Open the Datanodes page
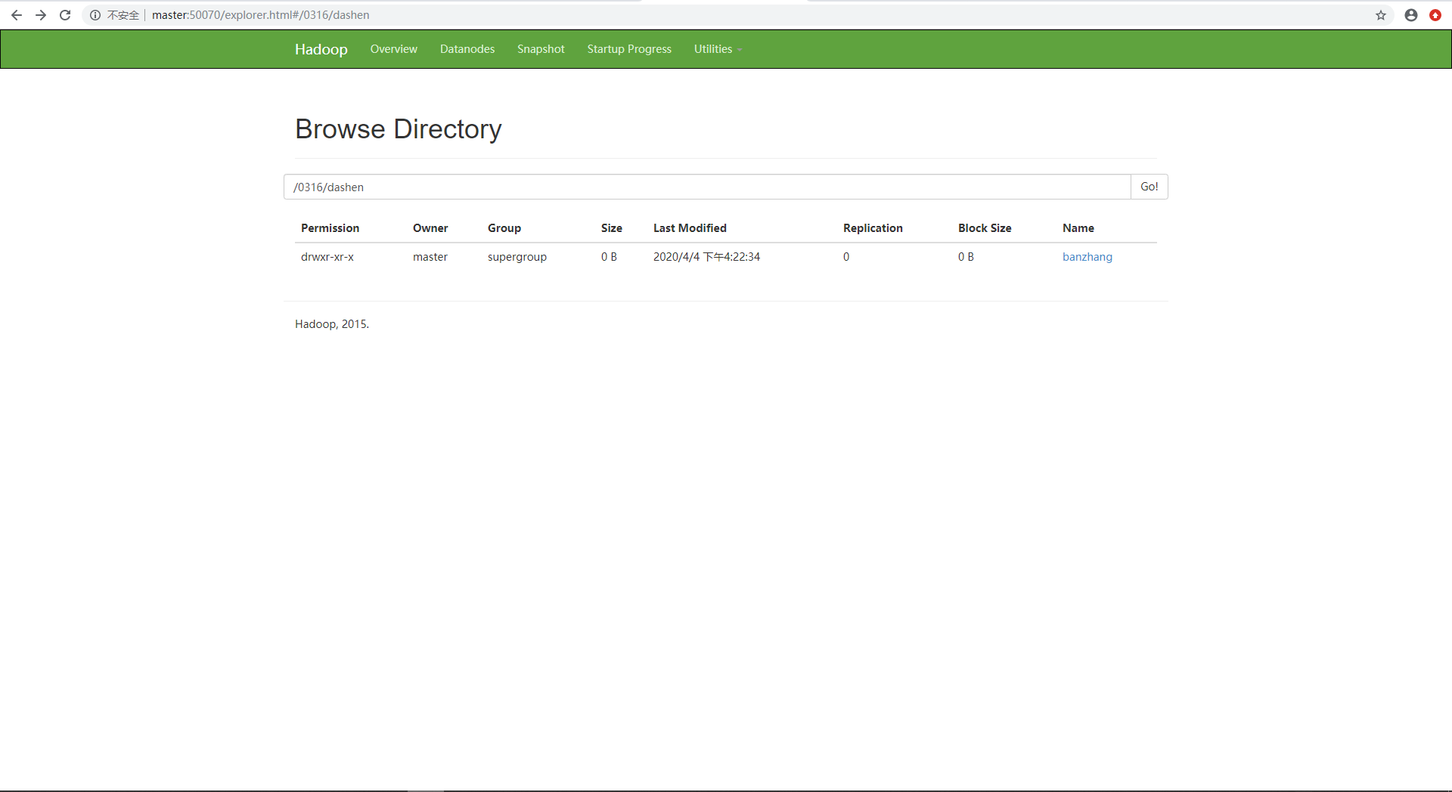This screenshot has height=792, width=1452. (x=467, y=49)
